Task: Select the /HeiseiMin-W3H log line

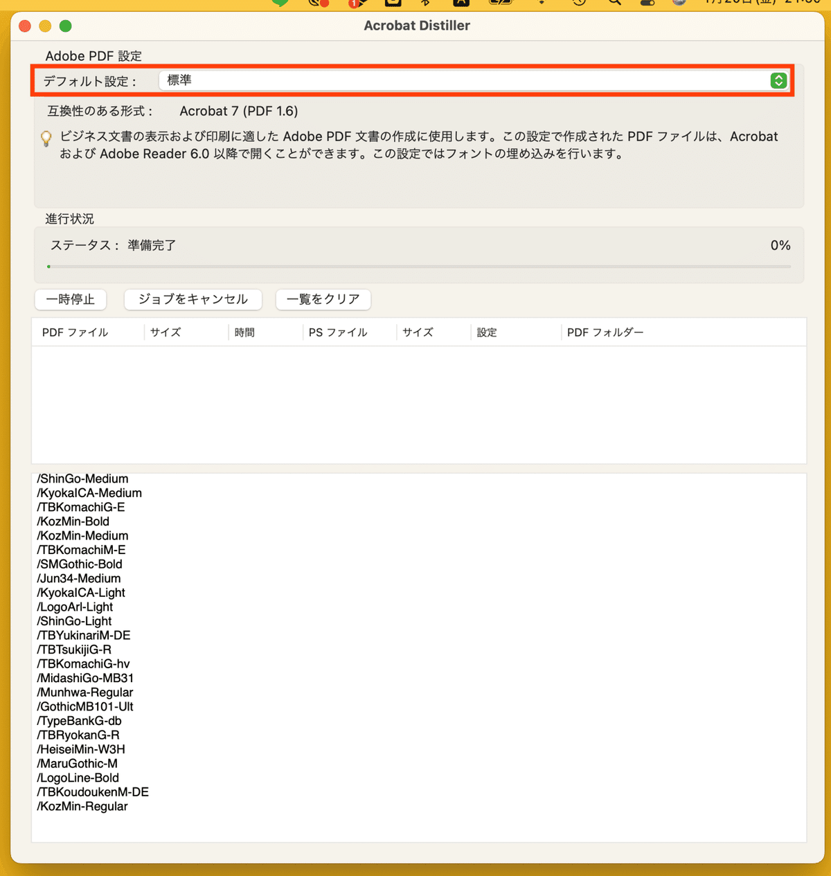Action: point(81,749)
